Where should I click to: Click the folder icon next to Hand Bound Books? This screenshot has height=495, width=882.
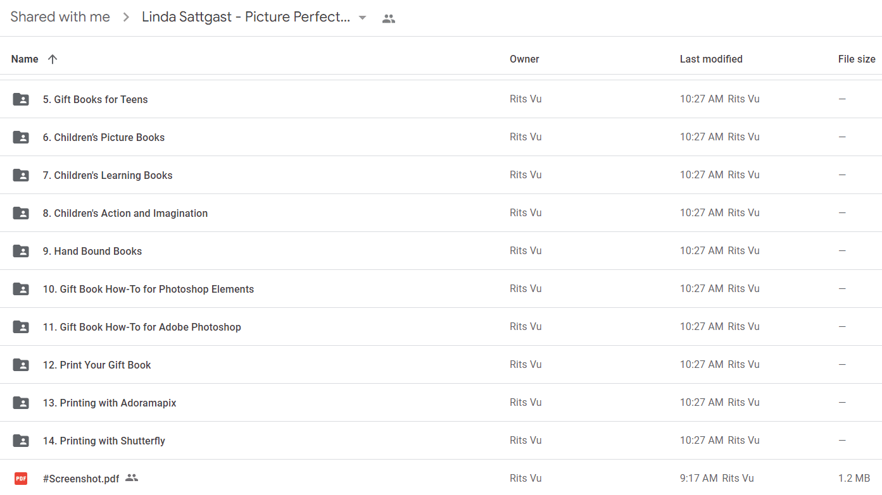click(21, 251)
